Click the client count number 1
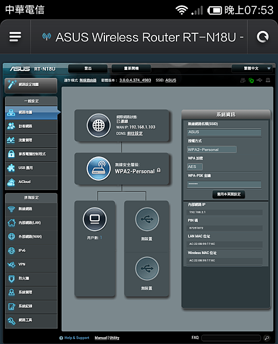The image size is (278, 344). point(101,237)
